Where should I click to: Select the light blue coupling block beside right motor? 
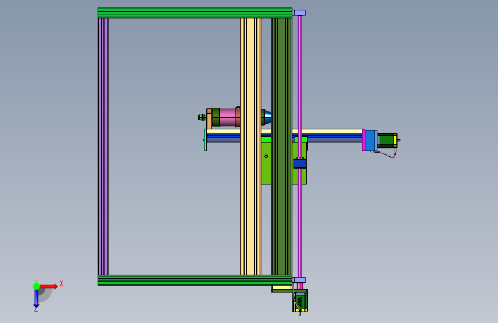[370, 140]
